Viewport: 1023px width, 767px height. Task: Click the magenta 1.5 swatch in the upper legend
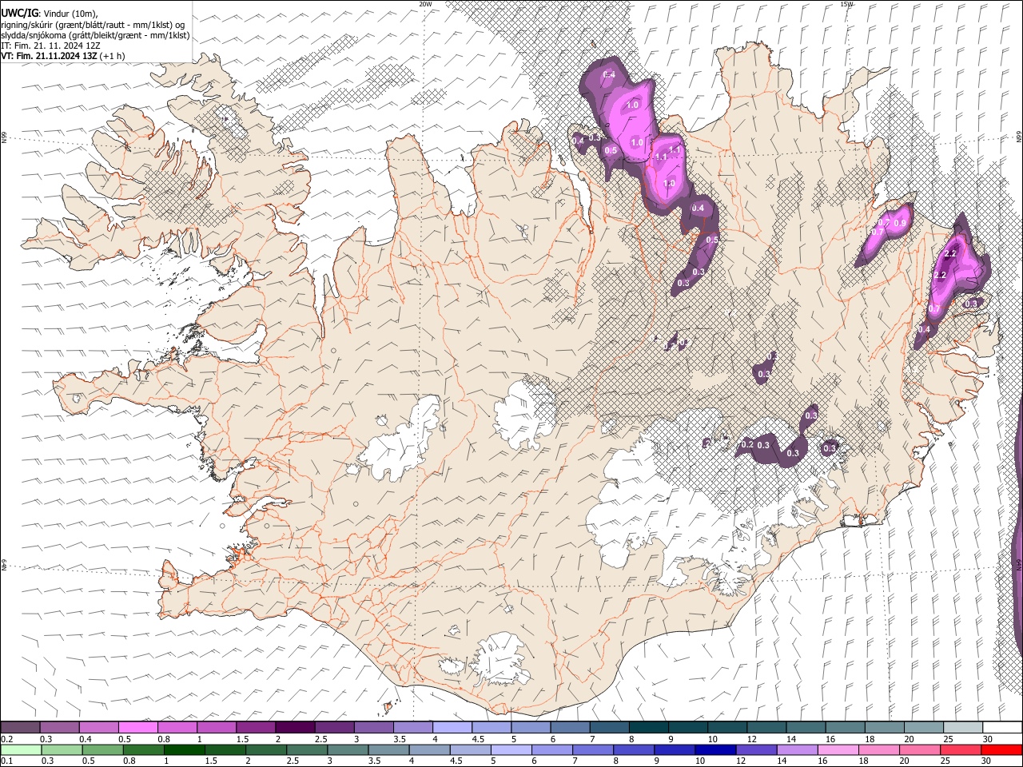[256, 728]
